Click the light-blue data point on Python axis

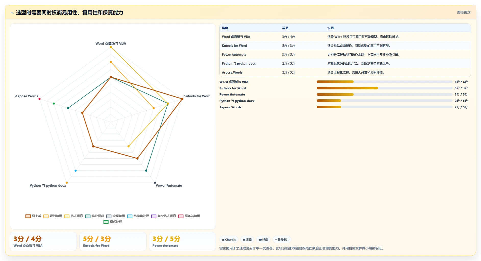76,171
